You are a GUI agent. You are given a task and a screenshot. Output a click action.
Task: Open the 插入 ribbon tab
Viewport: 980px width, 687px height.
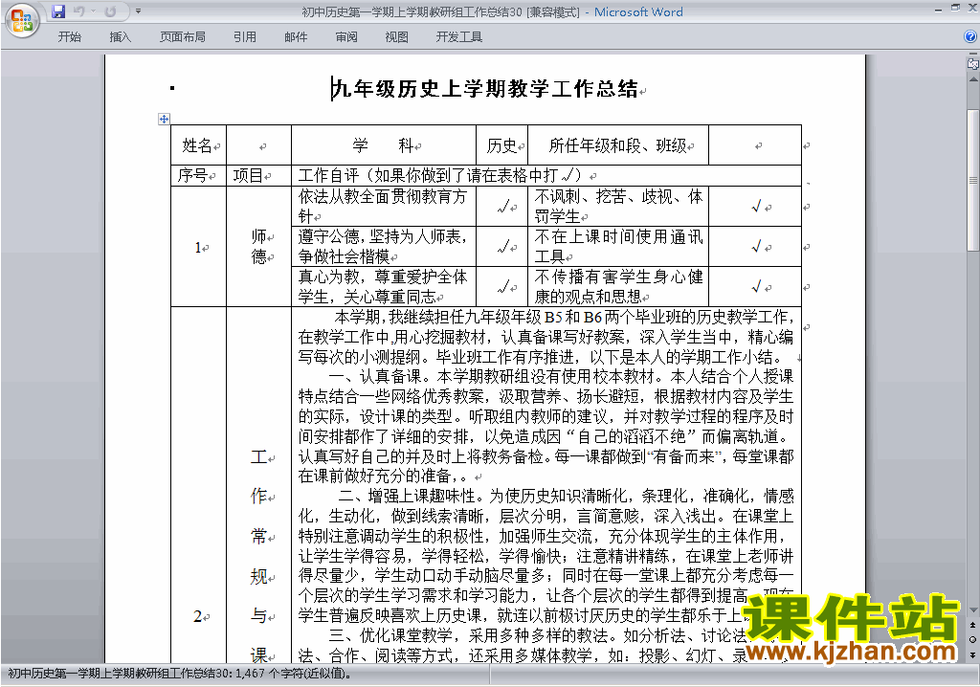pyautogui.click(x=120, y=37)
